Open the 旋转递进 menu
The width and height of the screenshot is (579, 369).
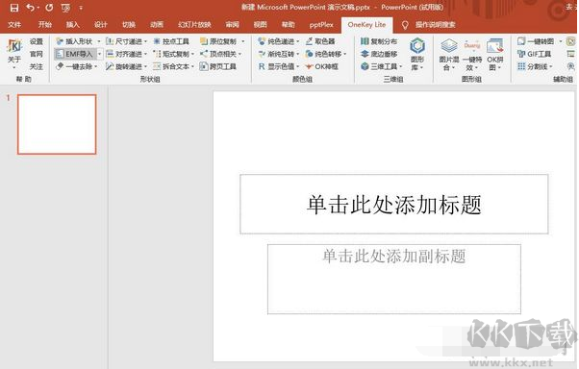pos(126,66)
